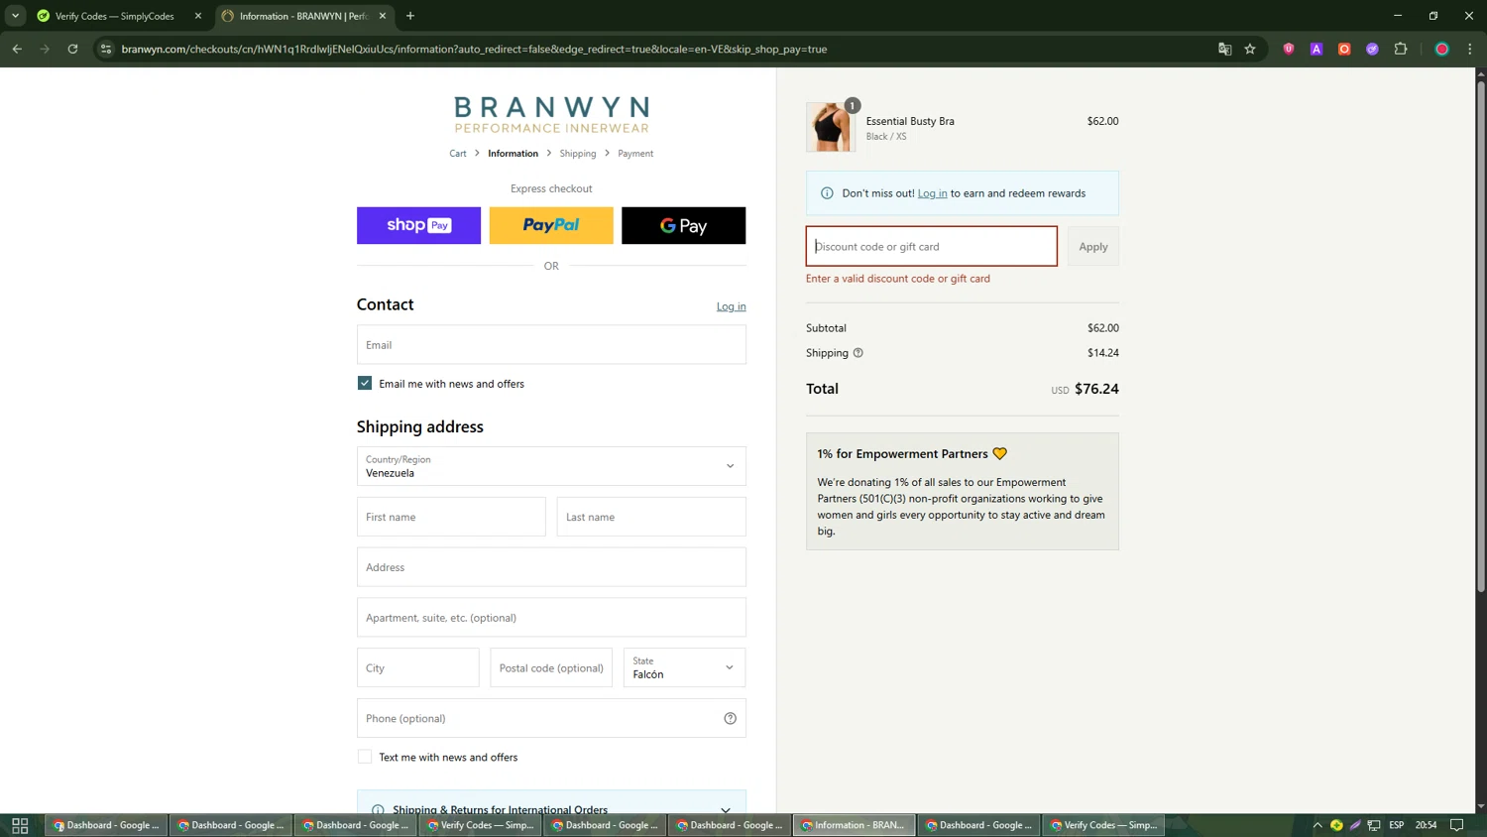Click the ESP language indicator

pyautogui.click(x=1396, y=825)
